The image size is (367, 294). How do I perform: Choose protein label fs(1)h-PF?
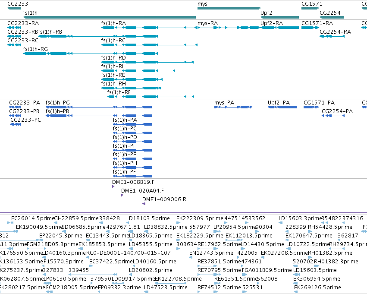[124, 172]
